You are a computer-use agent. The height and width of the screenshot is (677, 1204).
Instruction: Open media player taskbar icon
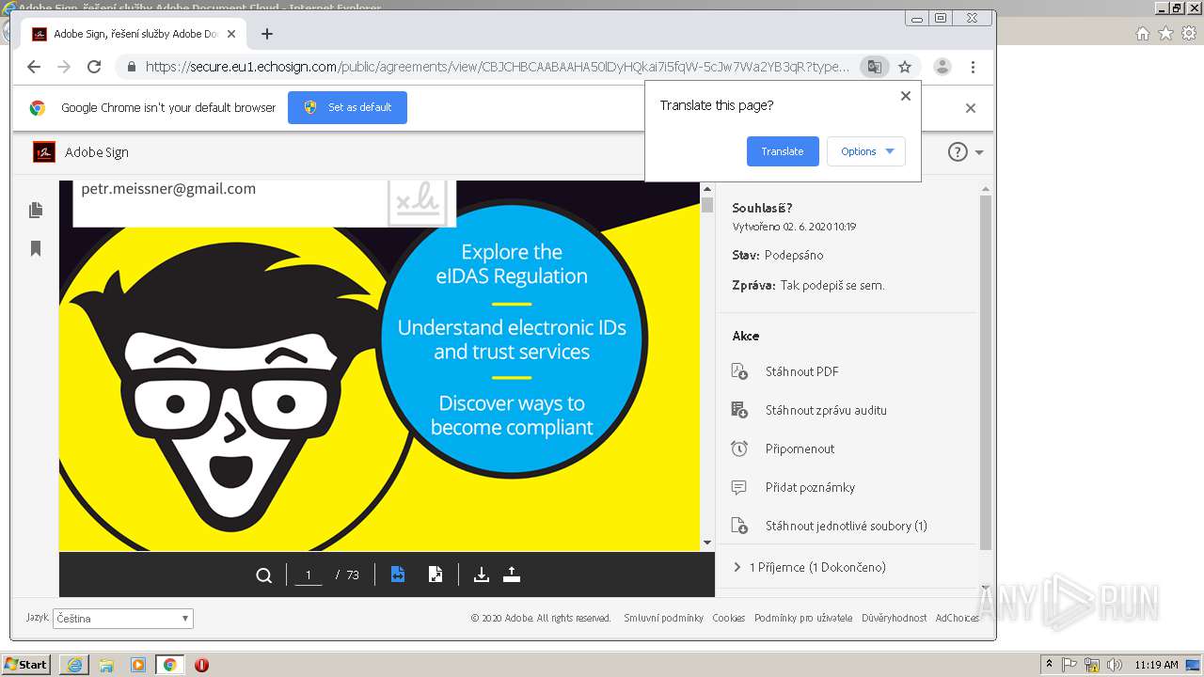(138, 665)
